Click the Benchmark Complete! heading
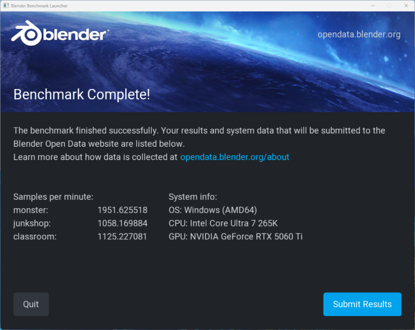The height and width of the screenshot is (330, 415). point(82,94)
